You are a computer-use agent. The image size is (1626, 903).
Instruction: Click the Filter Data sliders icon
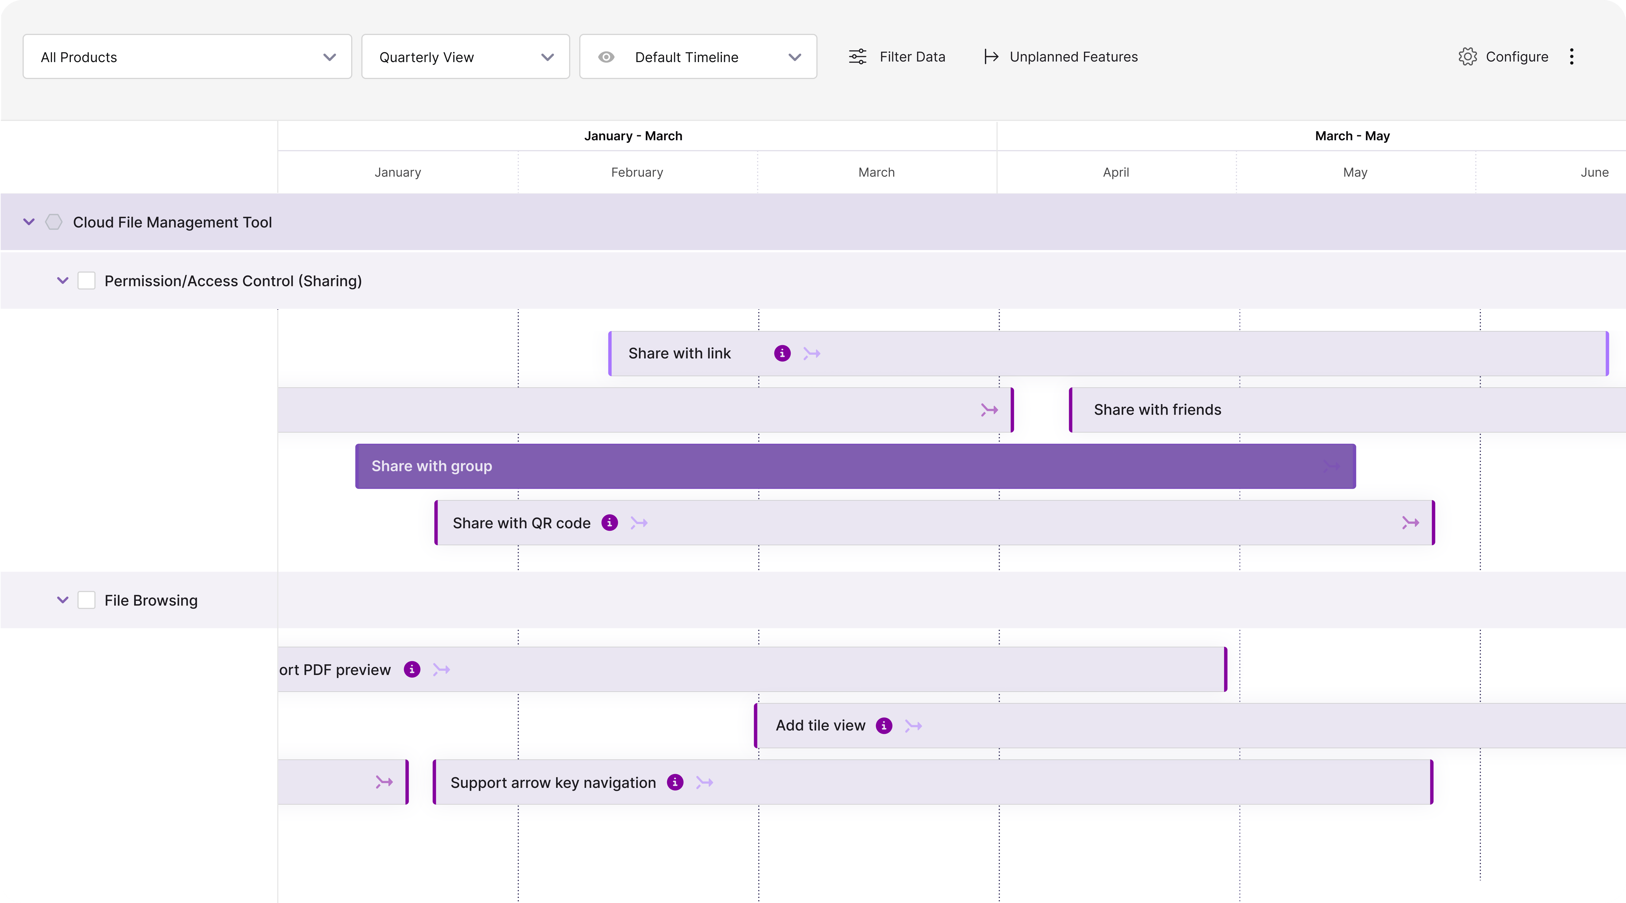coord(858,57)
